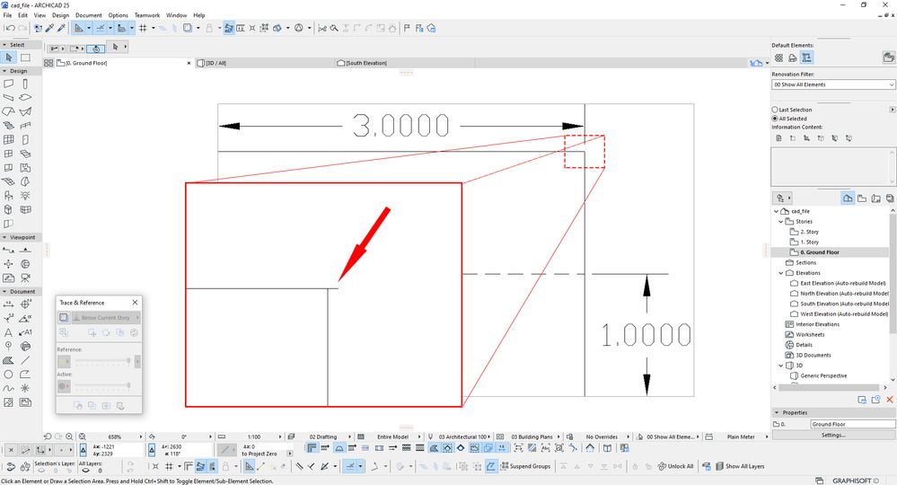
Task: Activate the Label tool
Action: pyautogui.click(x=25, y=332)
